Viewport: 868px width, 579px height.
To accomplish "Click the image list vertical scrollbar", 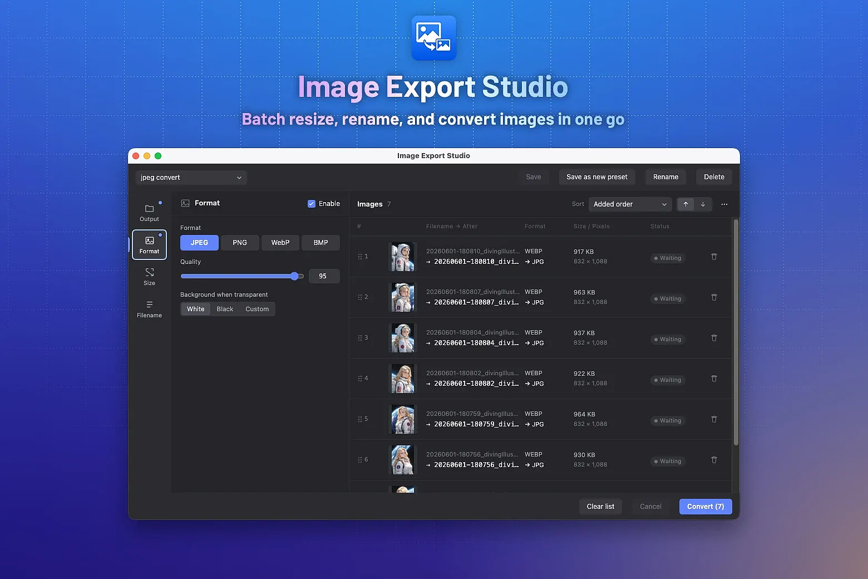I will [x=736, y=333].
